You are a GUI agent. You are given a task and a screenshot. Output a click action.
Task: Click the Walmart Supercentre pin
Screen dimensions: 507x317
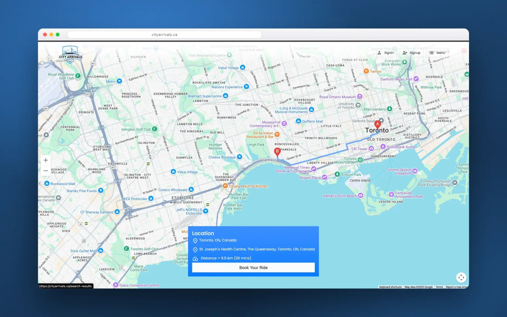tap(226, 96)
